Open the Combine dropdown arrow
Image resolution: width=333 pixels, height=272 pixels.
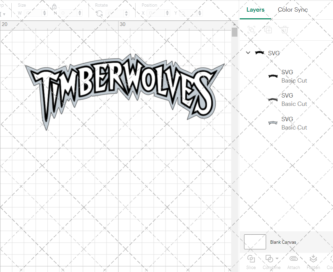pyautogui.click(x=277, y=258)
